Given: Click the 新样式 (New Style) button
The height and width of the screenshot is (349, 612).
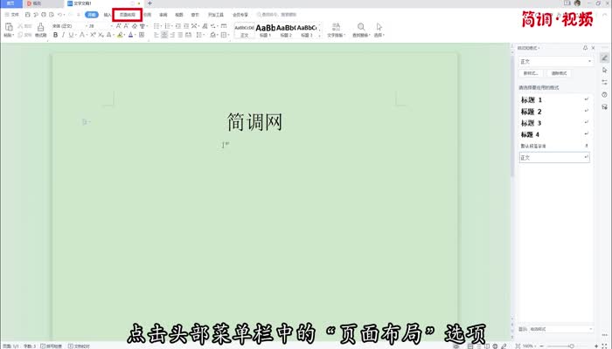Looking at the screenshot, I should pos(531,73).
